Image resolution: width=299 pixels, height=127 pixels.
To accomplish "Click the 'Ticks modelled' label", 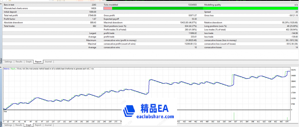I will pos(111,5).
